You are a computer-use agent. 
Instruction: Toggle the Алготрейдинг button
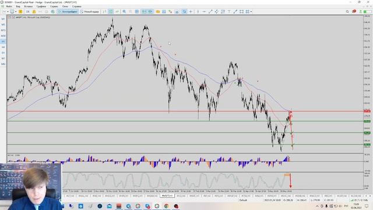click(68, 12)
